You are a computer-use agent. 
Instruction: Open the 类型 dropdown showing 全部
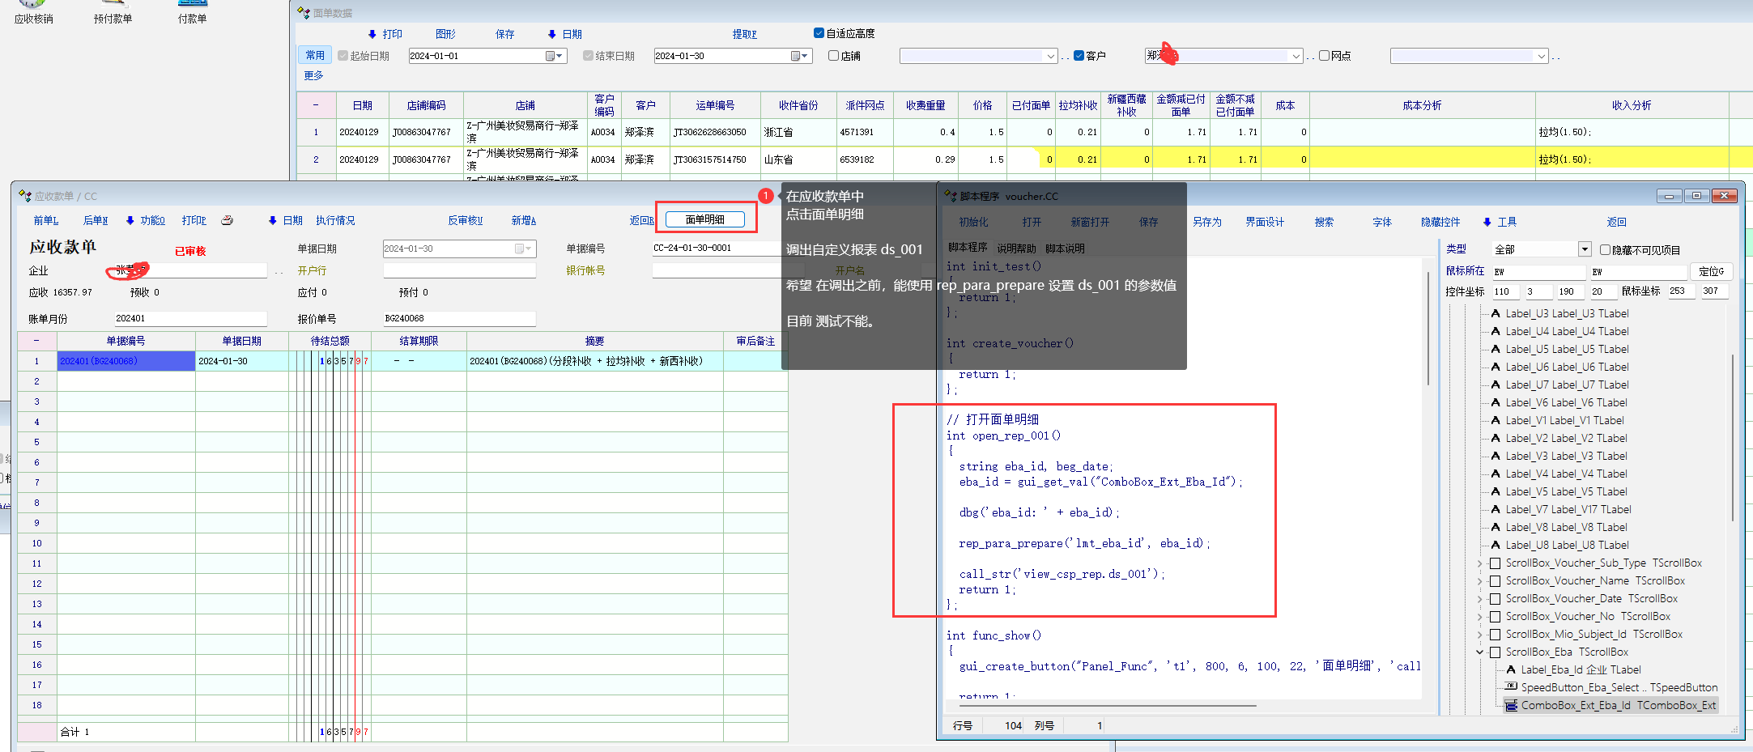[x=1585, y=249]
